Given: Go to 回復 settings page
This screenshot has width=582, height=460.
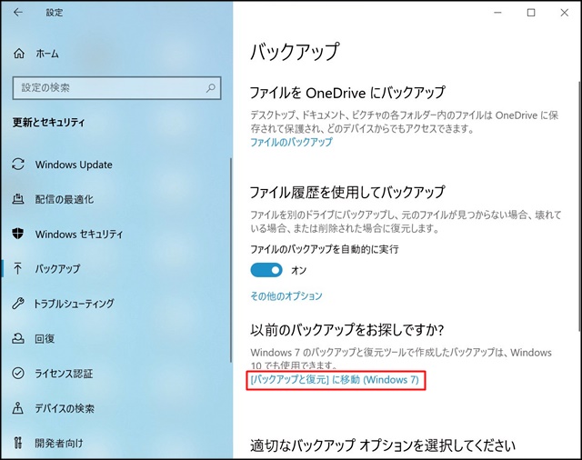Looking at the screenshot, I should [45, 338].
